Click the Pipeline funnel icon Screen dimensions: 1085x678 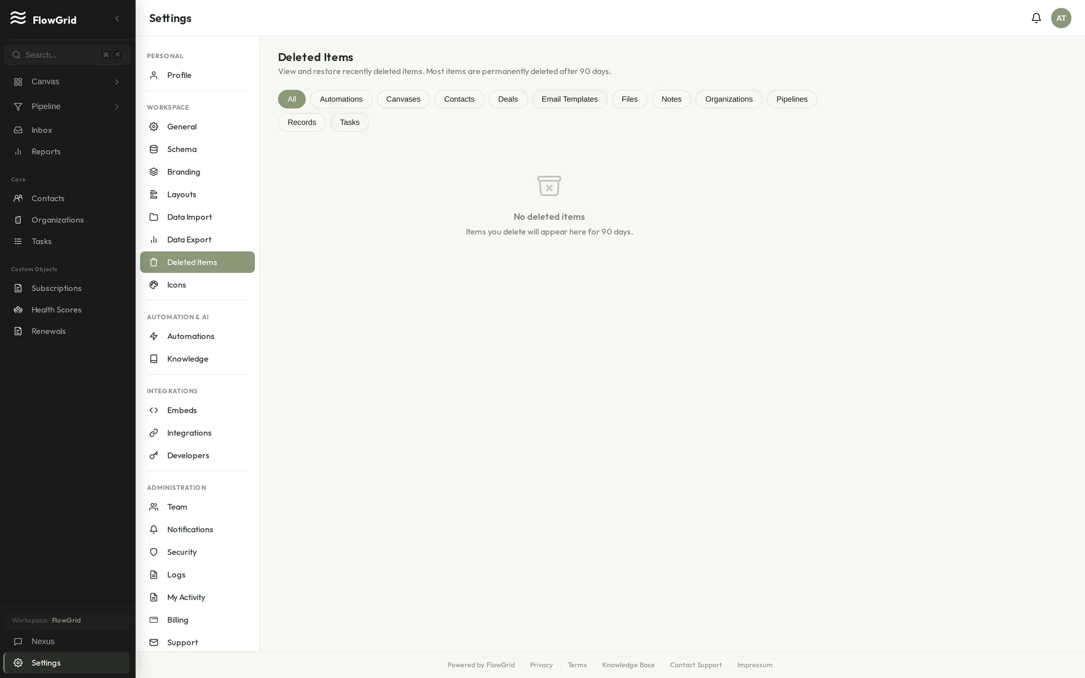coord(18,107)
